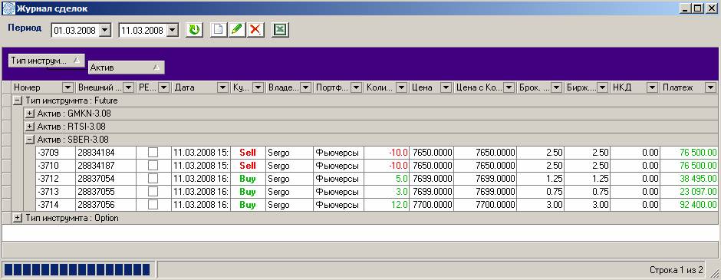Screen dimensions: 721x280
Task: Open the Цена column filter dropdown
Action: click(x=446, y=87)
